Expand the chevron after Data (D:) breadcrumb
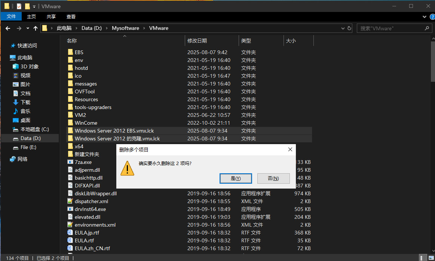The image size is (435, 261). 107,28
